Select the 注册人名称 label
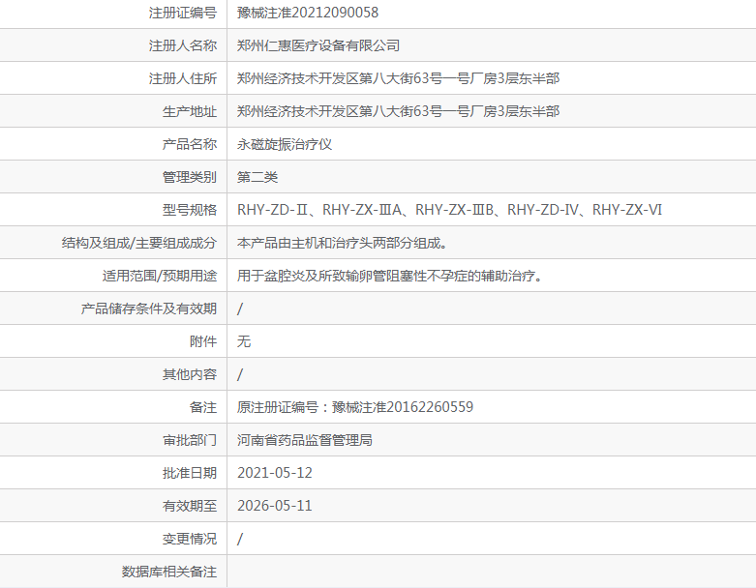 [x=183, y=45]
